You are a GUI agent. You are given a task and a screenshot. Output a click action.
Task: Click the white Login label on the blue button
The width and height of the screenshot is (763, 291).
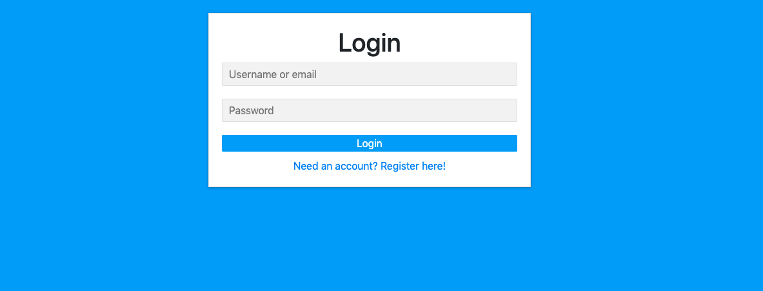point(370,143)
